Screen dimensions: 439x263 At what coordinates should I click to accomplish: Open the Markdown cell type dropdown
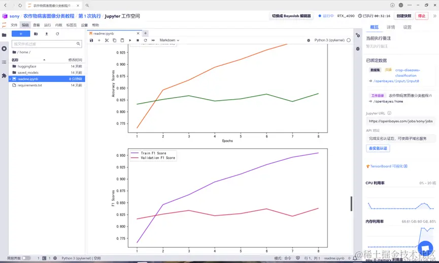click(x=170, y=40)
